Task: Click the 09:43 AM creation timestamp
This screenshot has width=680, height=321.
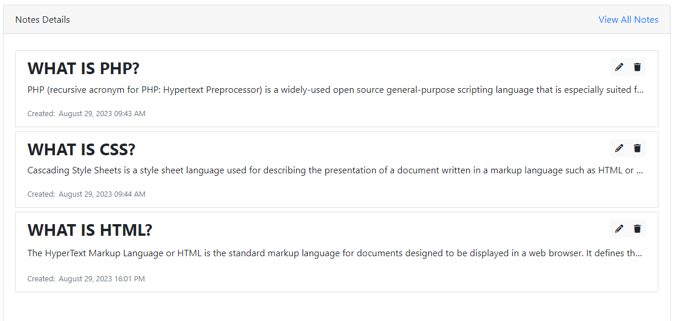Action: coord(102,114)
